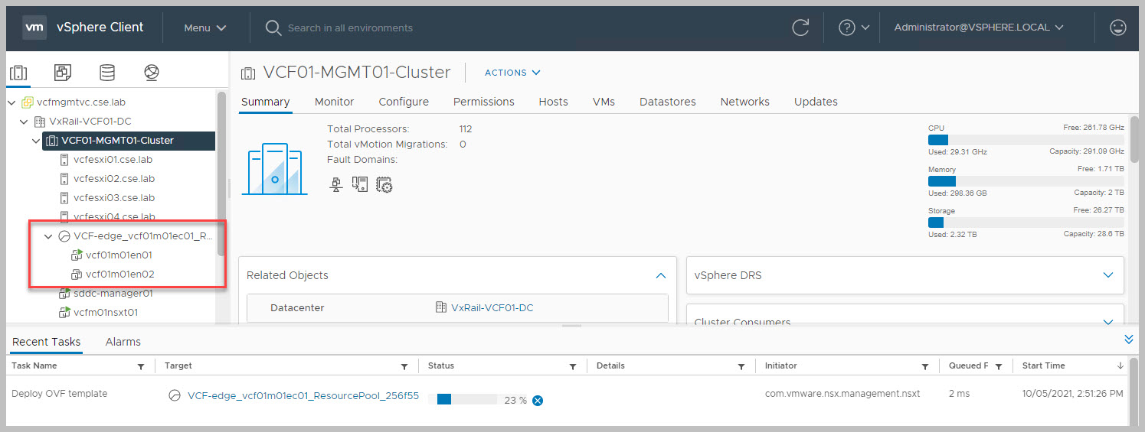This screenshot has height=432, width=1145.
Task: Collapse the VCF01-MGMT01-Cluster tree node
Action: tap(36, 141)
